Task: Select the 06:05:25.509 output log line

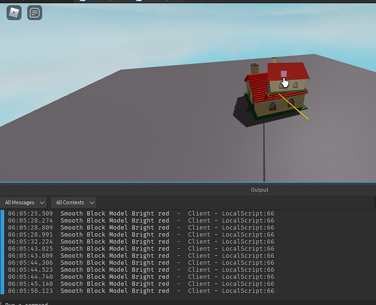Action: click(141, 213)
